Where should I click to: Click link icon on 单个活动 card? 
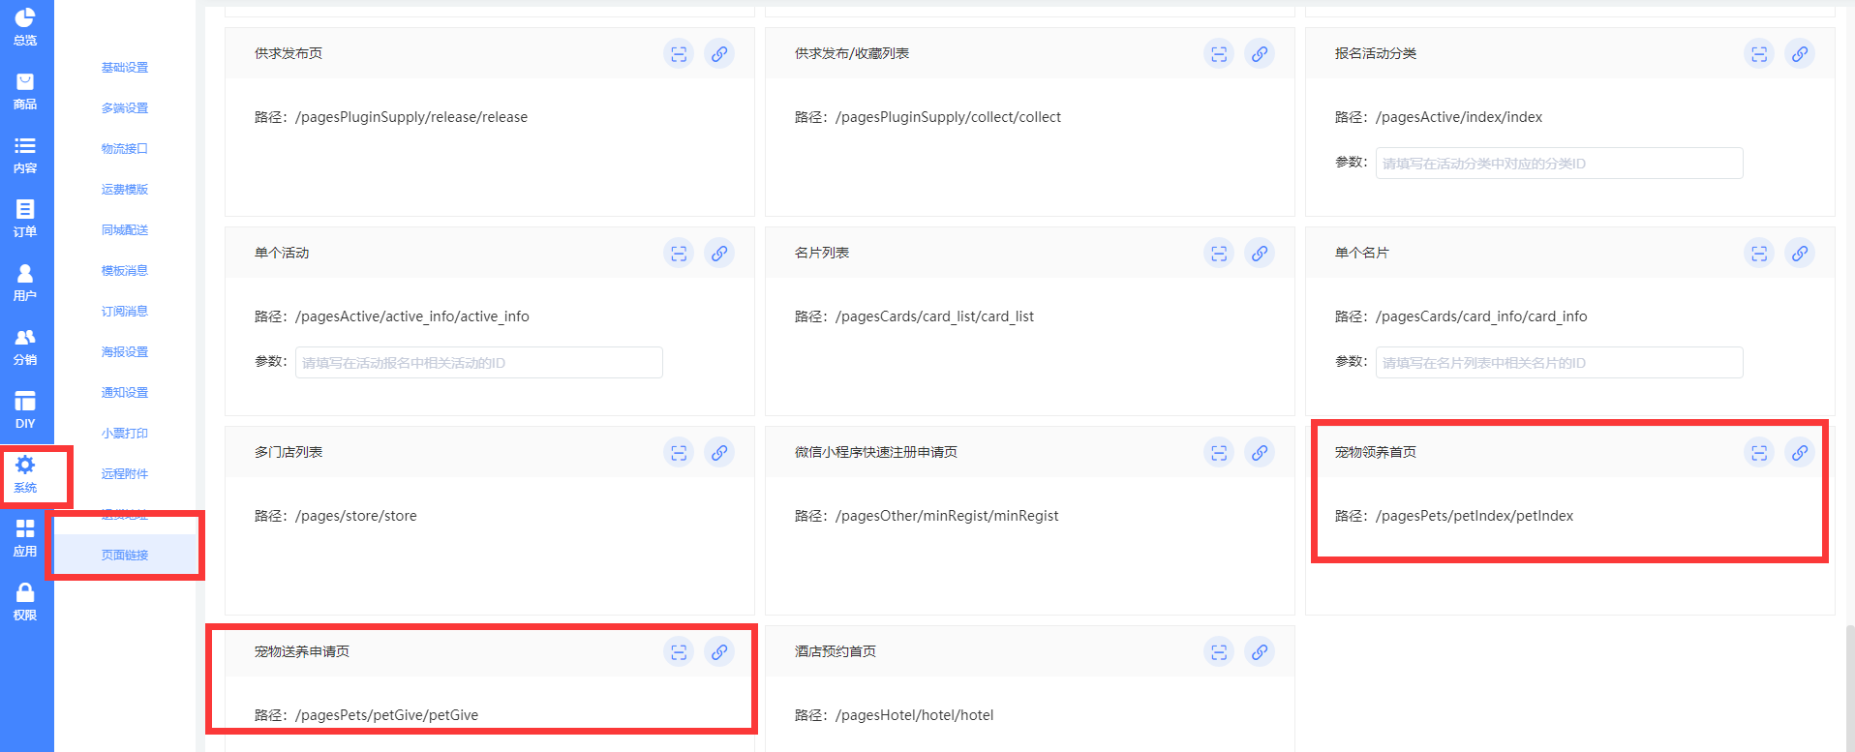pyautogui.click(x=719, y=254)
